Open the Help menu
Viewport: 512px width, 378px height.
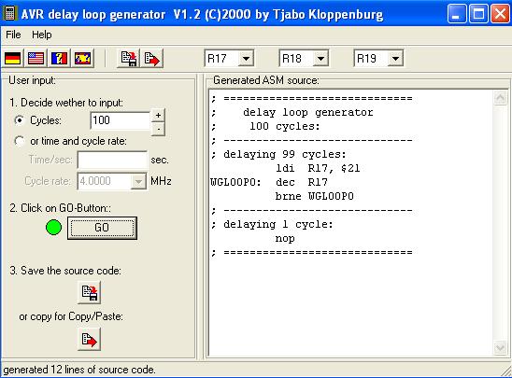(41, 35)
